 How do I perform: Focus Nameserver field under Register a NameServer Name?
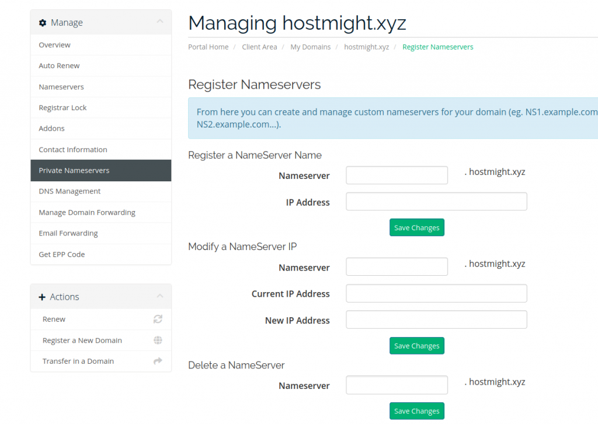(x=397, y=175)
